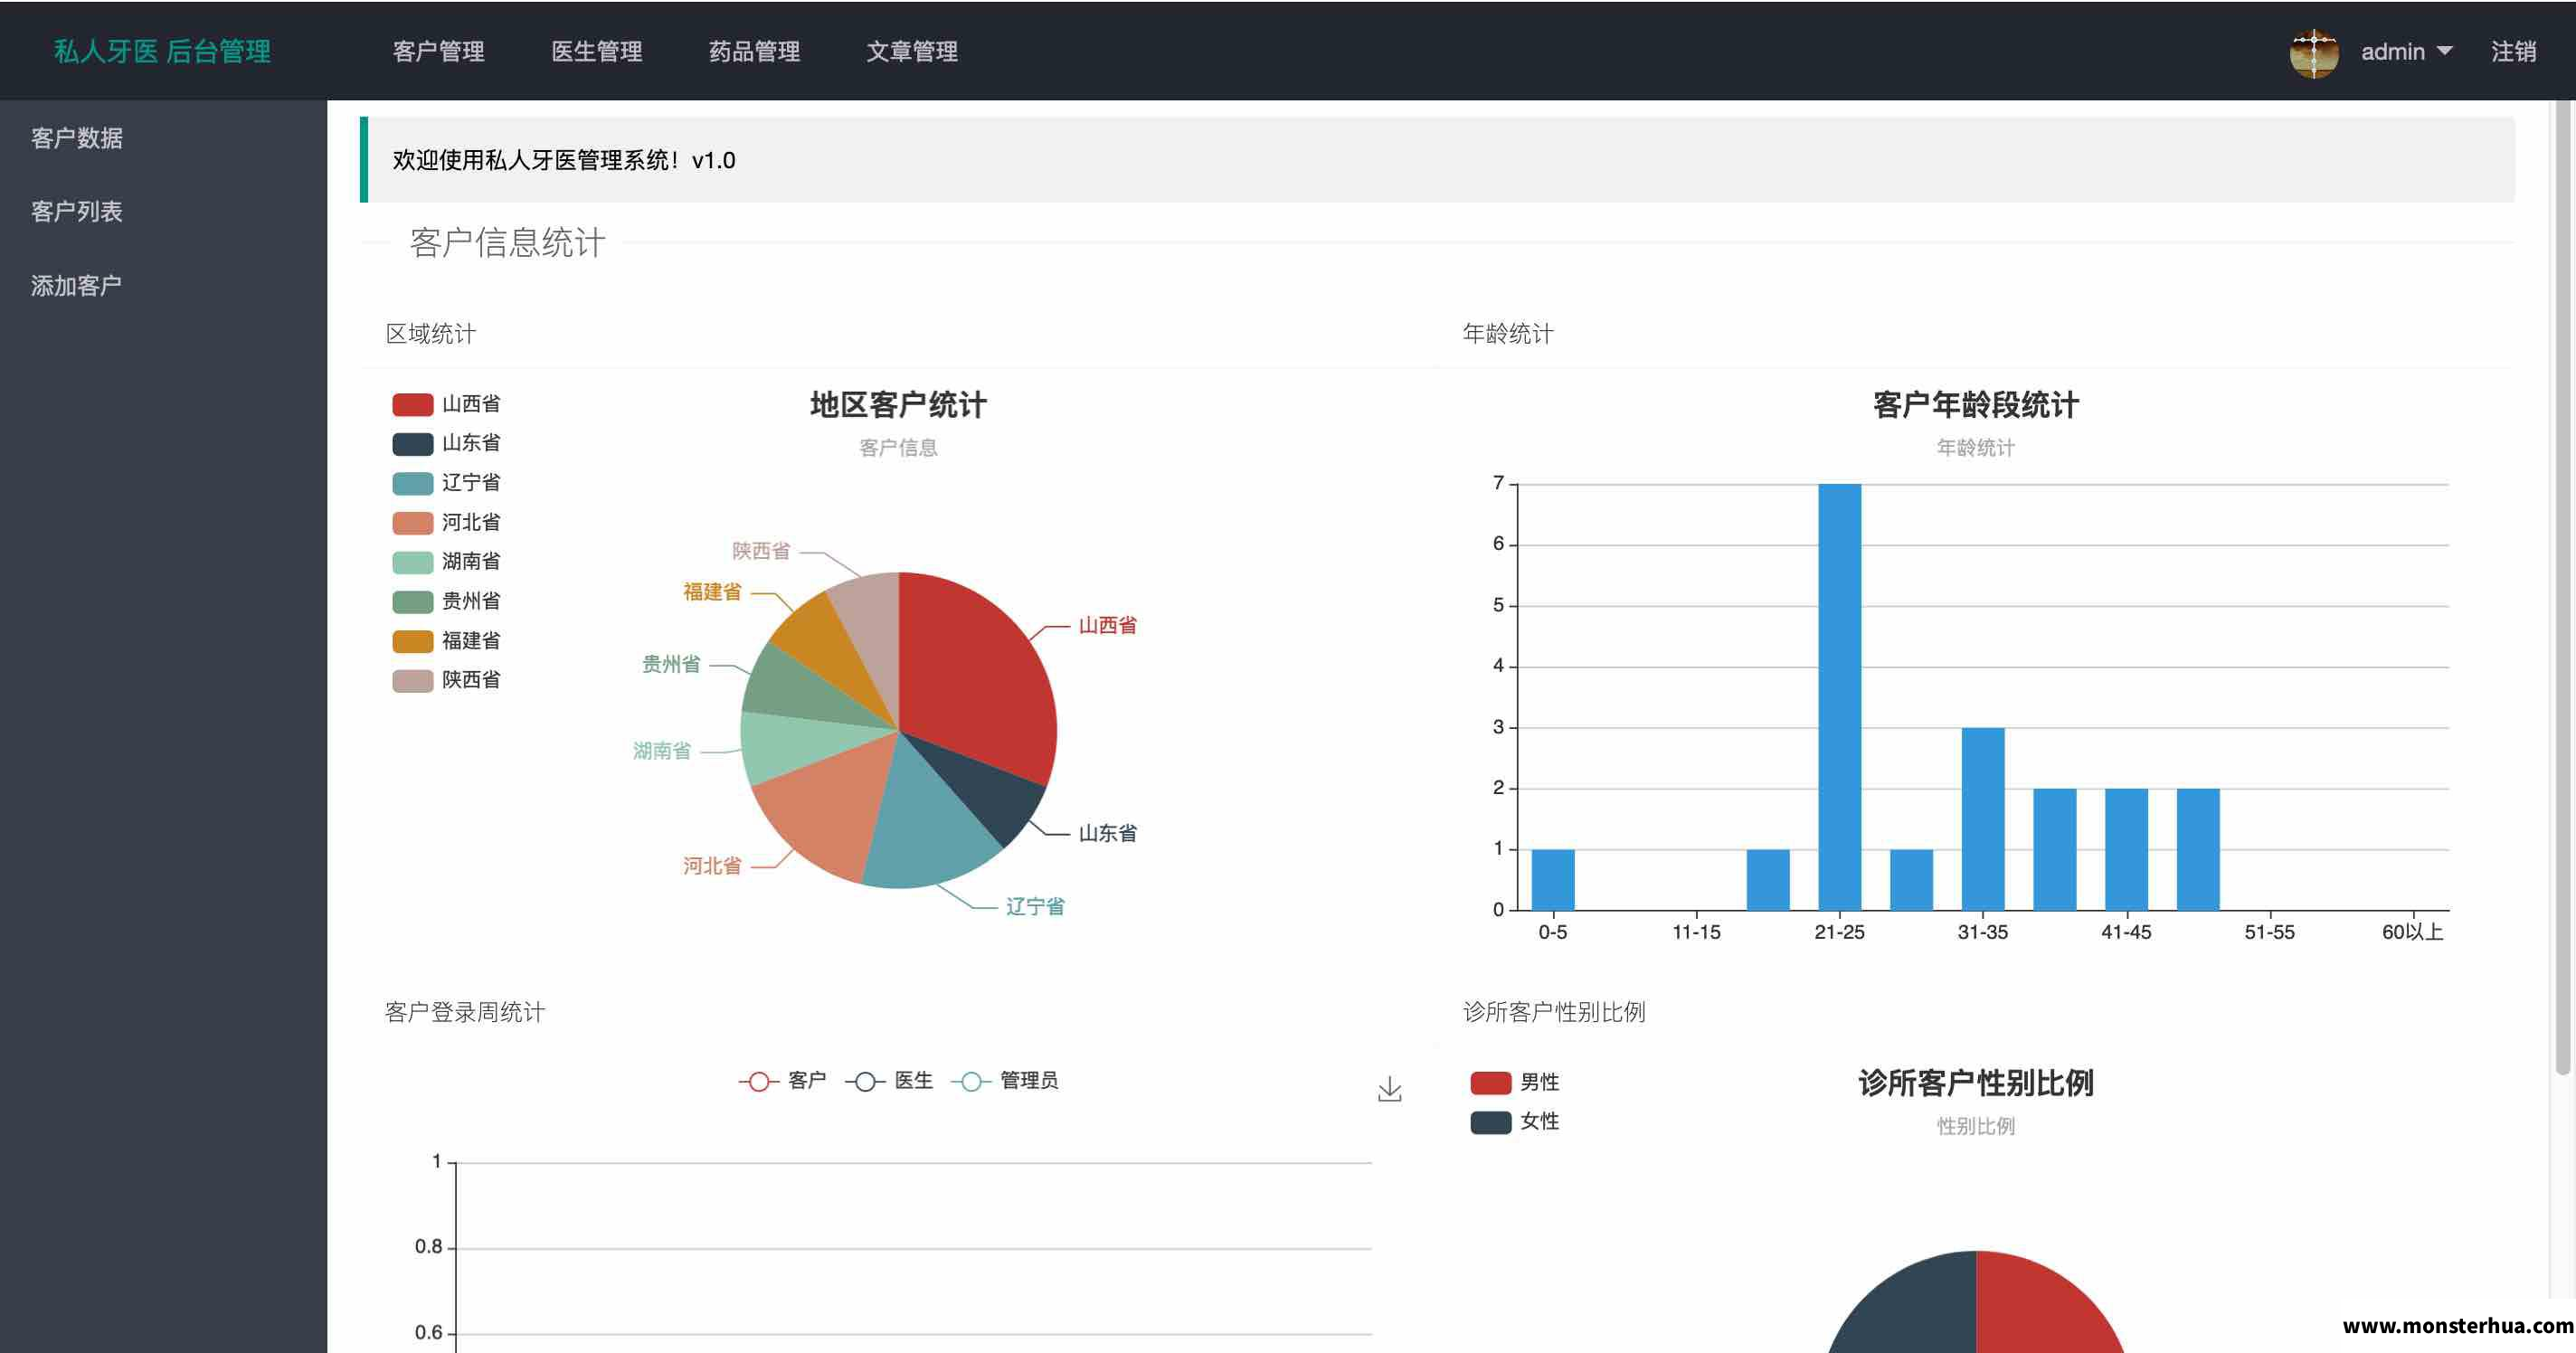Viewport: 2576px width, 1353px height.
Task: Toggle 辽宁省 legend item
Action: click(x=446, y=483)
